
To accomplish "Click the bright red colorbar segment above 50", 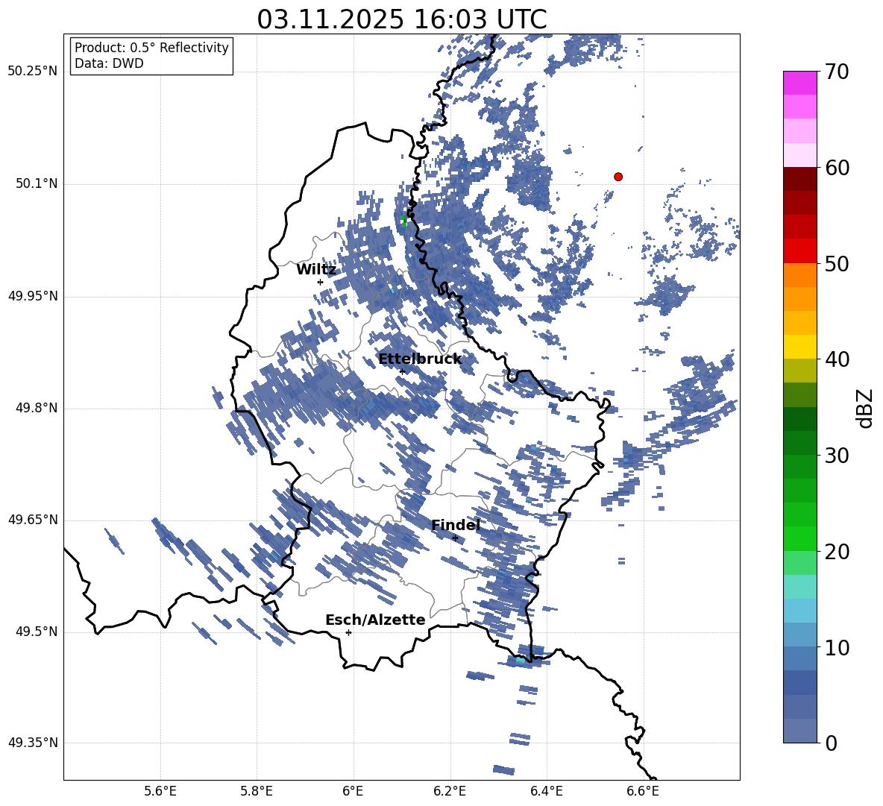I will [799, 251].
